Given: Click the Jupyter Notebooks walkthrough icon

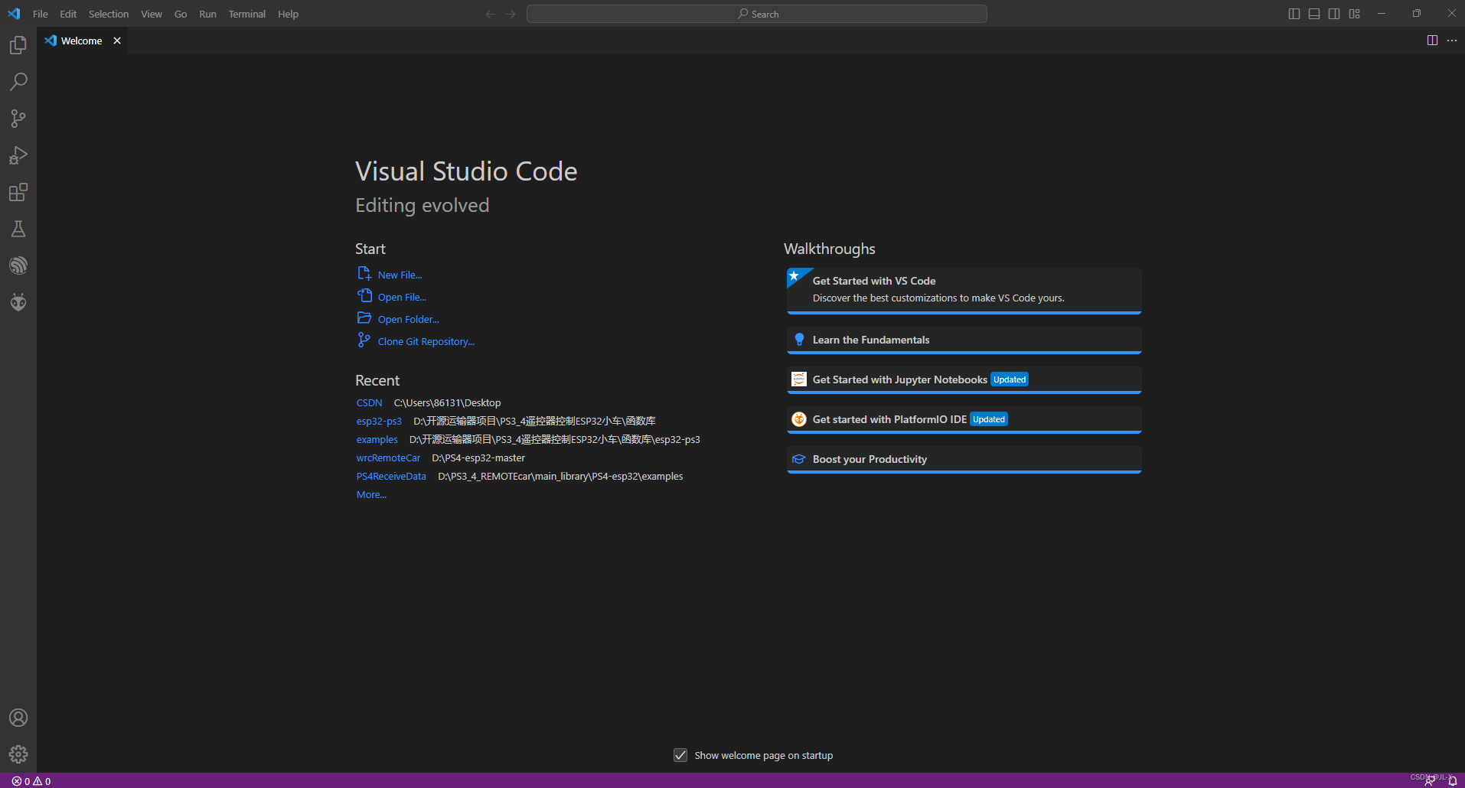Looking at the screenshot, I should (799, 379).
